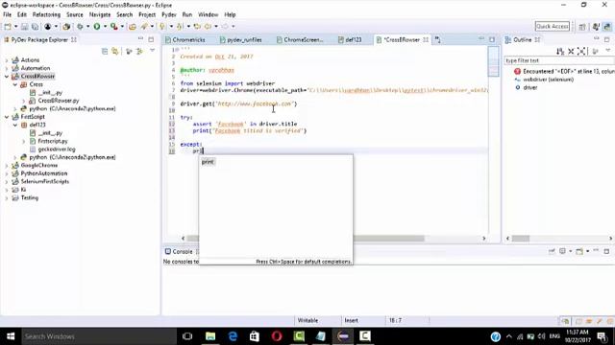Click the Outline type filter text box
The height and width of the screenshot is (345, 615).
558,60
